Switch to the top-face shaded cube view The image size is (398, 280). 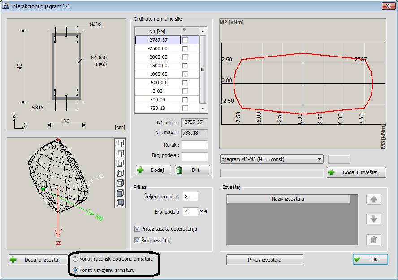(120, 154)
